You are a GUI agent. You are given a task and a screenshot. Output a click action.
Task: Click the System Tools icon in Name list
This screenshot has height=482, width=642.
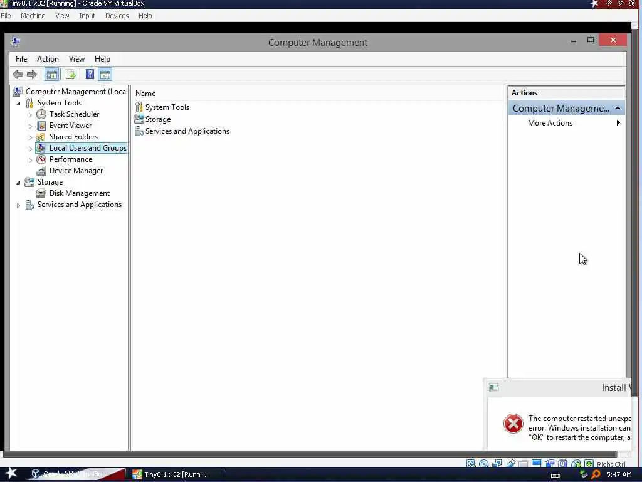point(139,107)
